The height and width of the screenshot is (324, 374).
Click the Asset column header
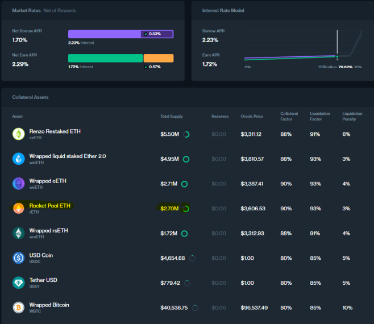coord(18,116)
